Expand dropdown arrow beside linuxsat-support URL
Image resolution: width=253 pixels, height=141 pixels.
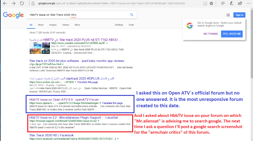[98, 121]
